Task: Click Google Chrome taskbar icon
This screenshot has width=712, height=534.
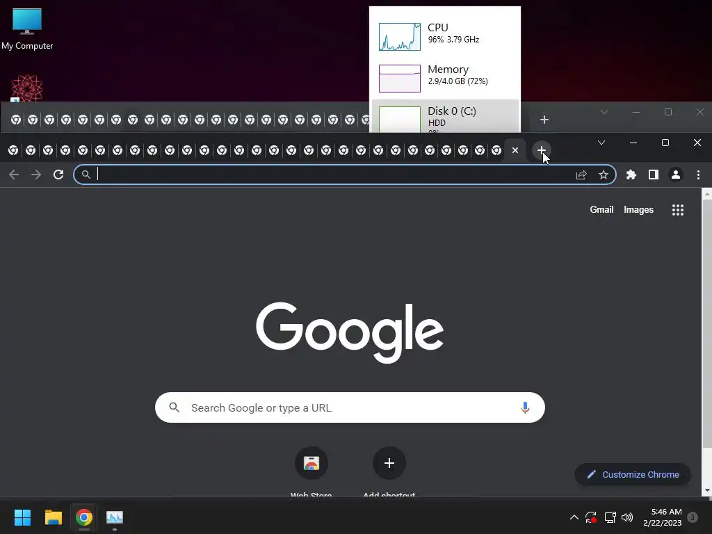Action: click(x=84, y=517)
